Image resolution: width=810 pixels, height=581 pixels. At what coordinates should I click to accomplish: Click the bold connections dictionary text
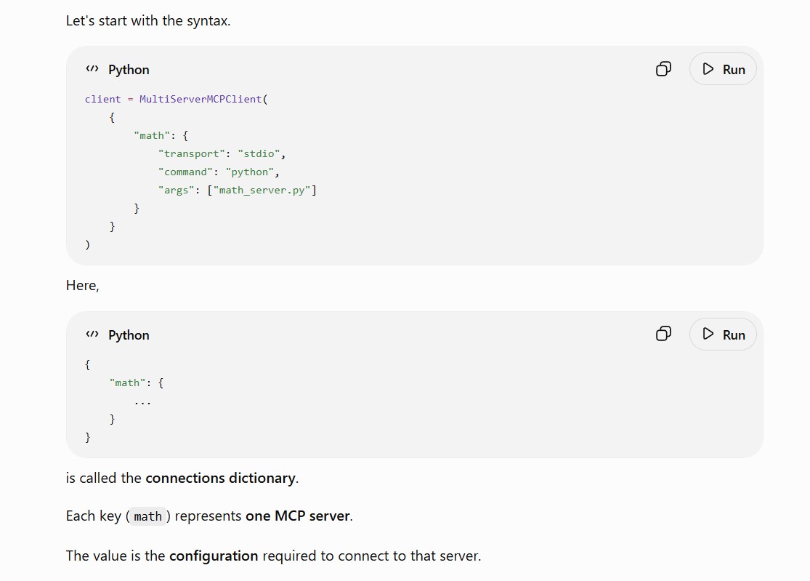221,478
